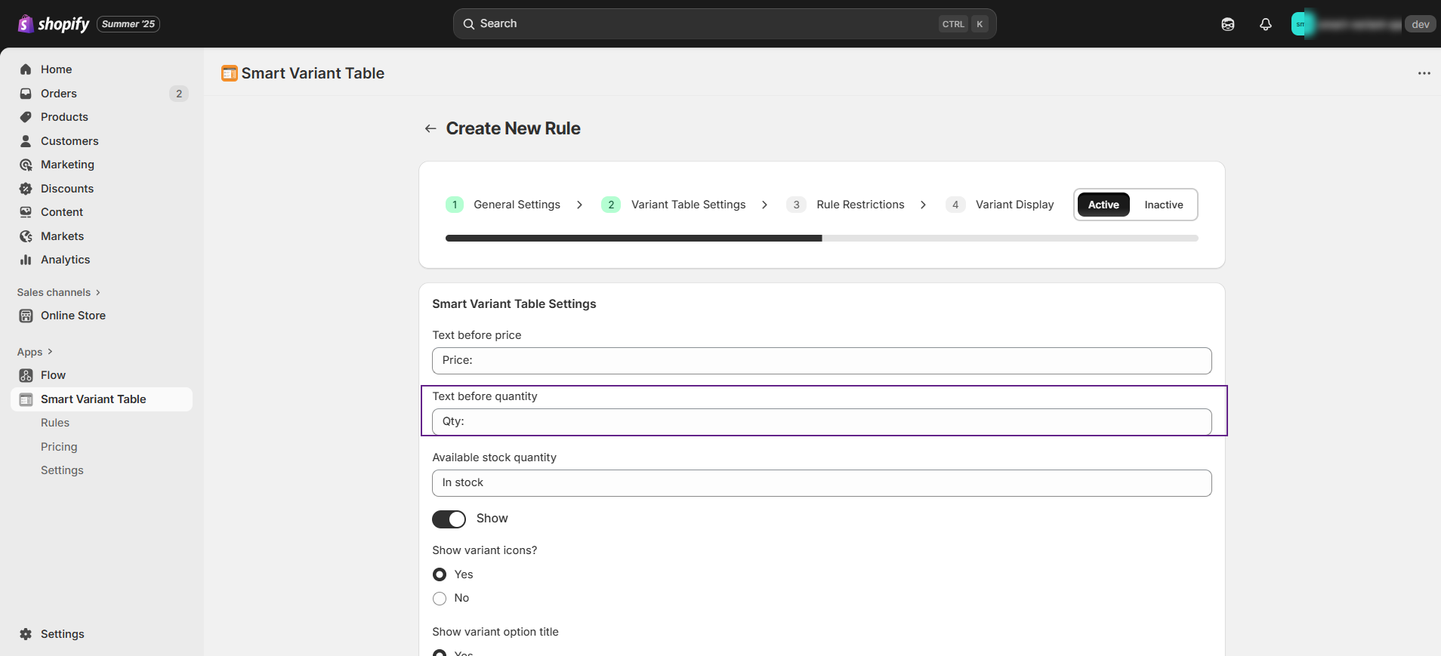Screen dimensions: 1441x656
Task: Open the app Settings submenu item
Action: 62,470
